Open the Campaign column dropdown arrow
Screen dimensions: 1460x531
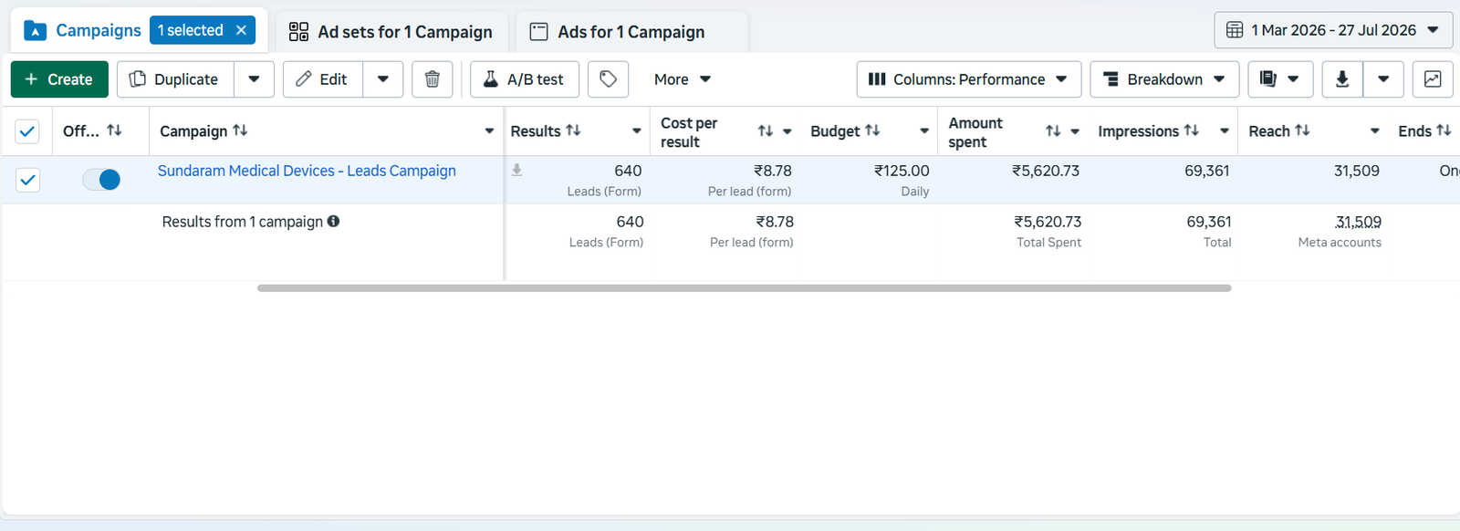coord(489,131)
